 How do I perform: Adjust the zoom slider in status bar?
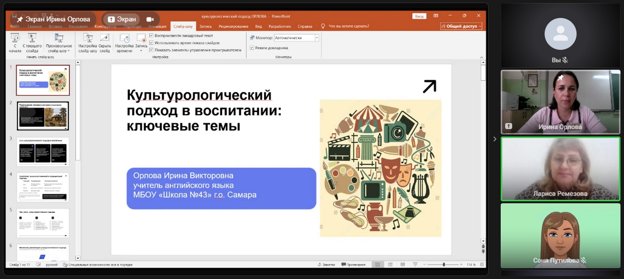click(x=444, y=265)
